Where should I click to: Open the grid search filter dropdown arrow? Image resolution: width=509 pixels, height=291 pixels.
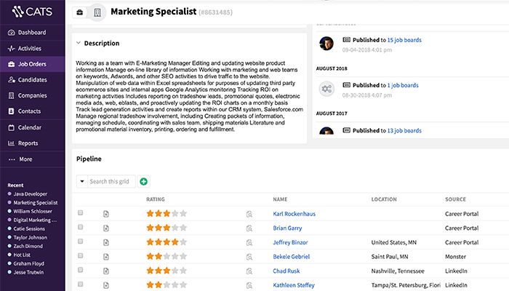(81, 181)
